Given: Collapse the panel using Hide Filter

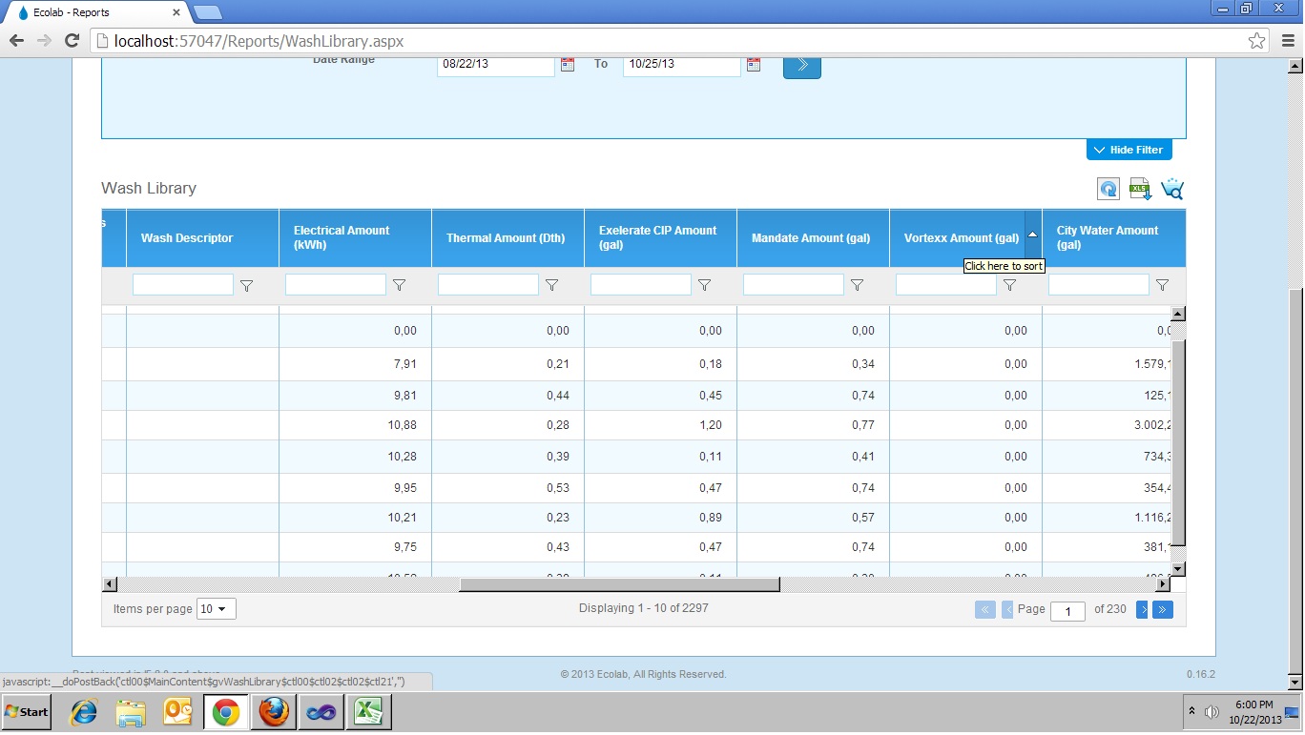Looking at the screenshot, I should point(1129,150).
